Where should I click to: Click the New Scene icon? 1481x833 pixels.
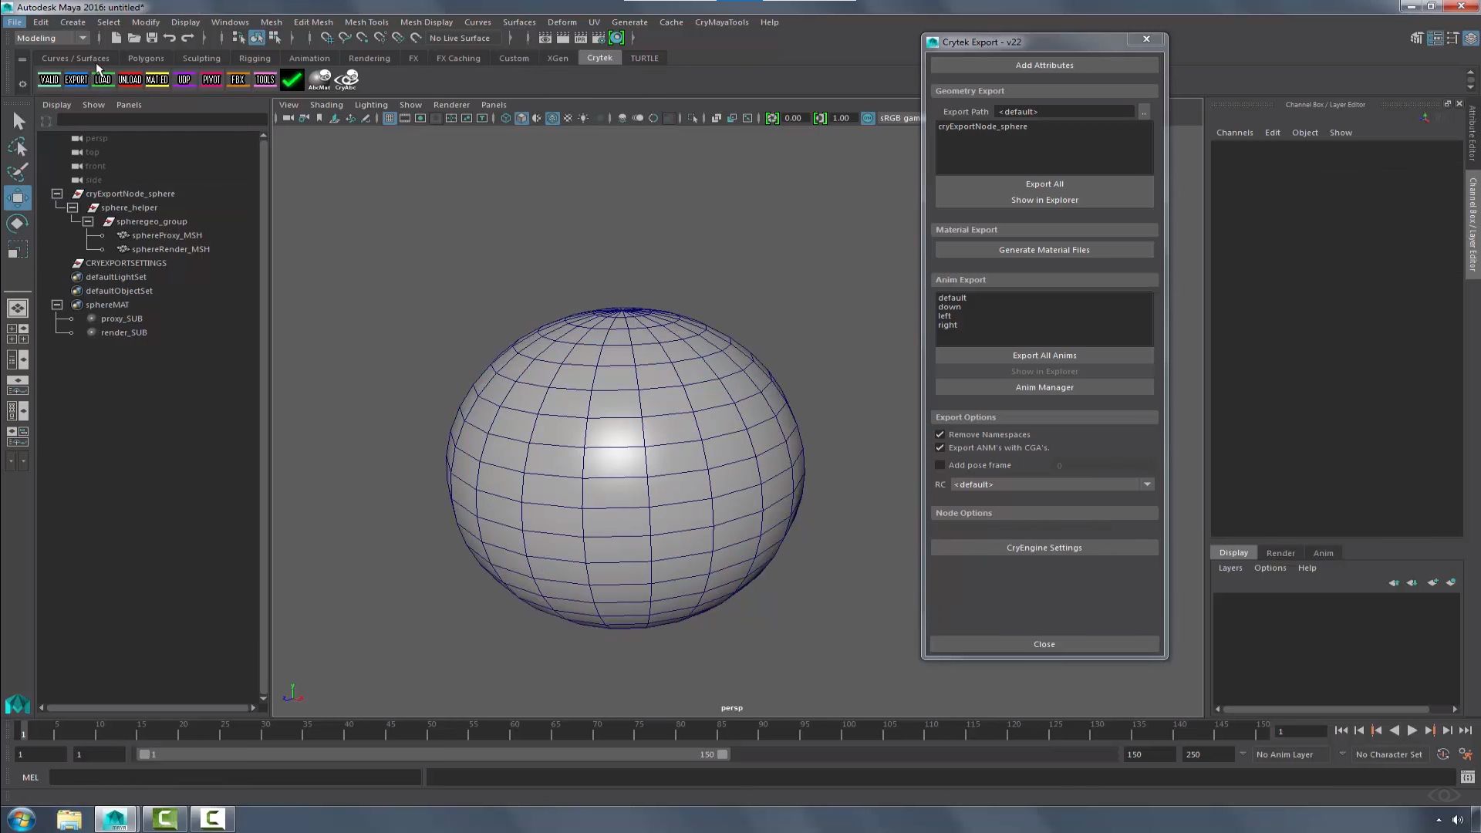click(116, 38)
